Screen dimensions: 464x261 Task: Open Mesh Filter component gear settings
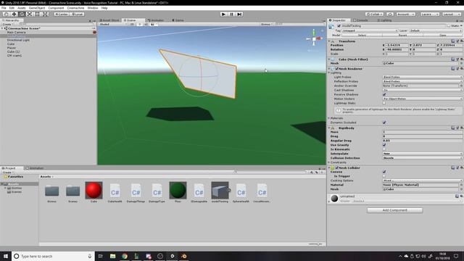pyautogui.click(x=461, y=59)
